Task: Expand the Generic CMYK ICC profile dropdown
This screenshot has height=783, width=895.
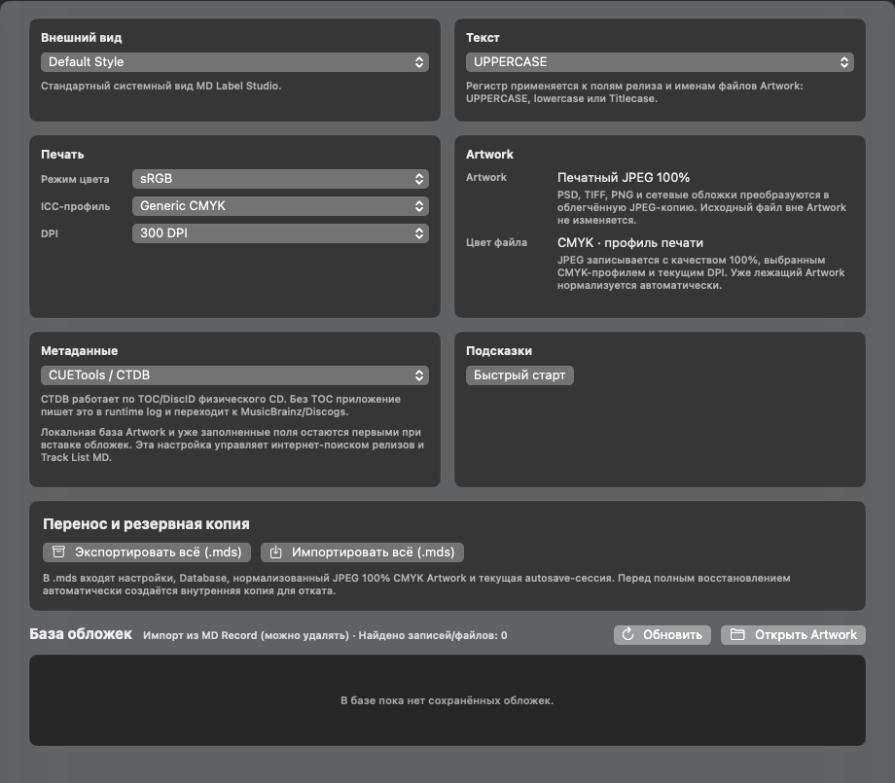Action: (280, 206)
